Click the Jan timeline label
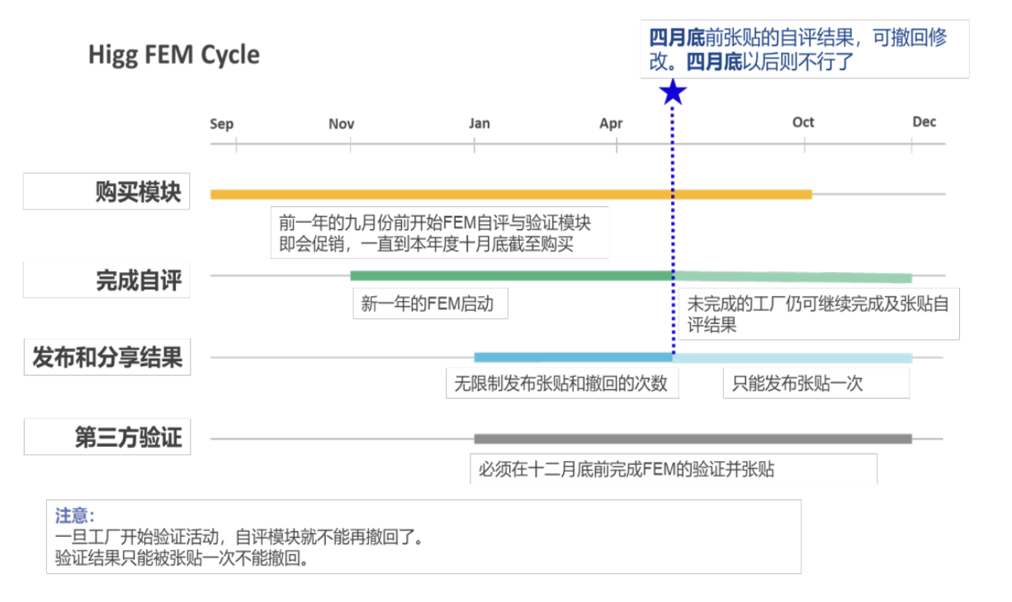Viewport: 1012px width, 602px height. (479, 124)
